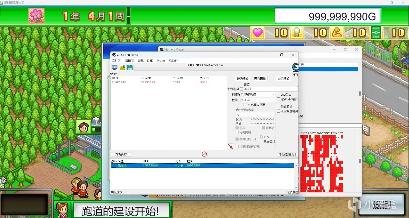Screen dimensions: 409x218
Task: Click the 起始 address field
Action: [x=263, y=119]
